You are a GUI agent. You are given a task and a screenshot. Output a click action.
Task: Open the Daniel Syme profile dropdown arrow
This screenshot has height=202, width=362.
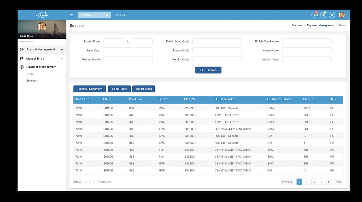62,36
